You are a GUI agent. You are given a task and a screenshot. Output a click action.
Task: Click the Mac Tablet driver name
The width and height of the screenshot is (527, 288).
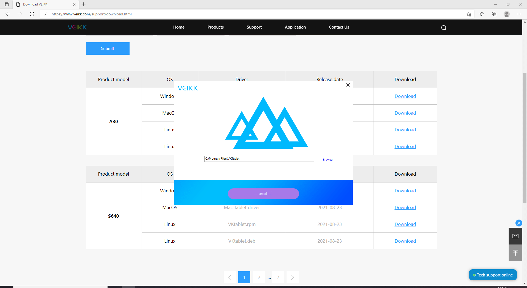tap(242, 207)
